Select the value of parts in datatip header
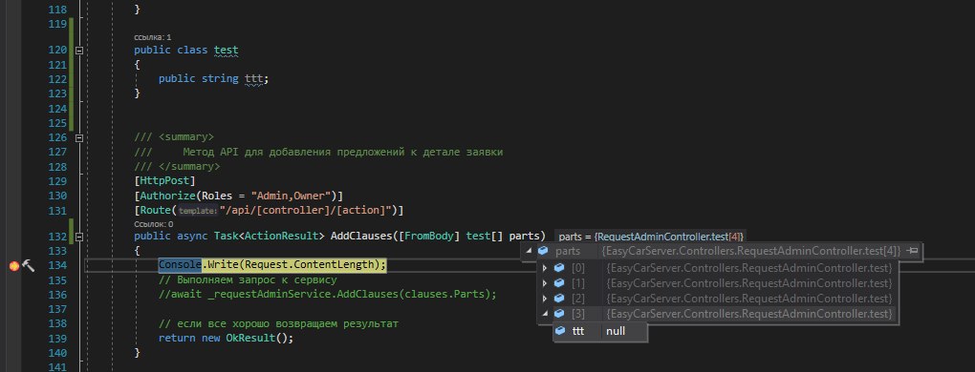Viewport: 975px width, 372px height. click(751, 251)
